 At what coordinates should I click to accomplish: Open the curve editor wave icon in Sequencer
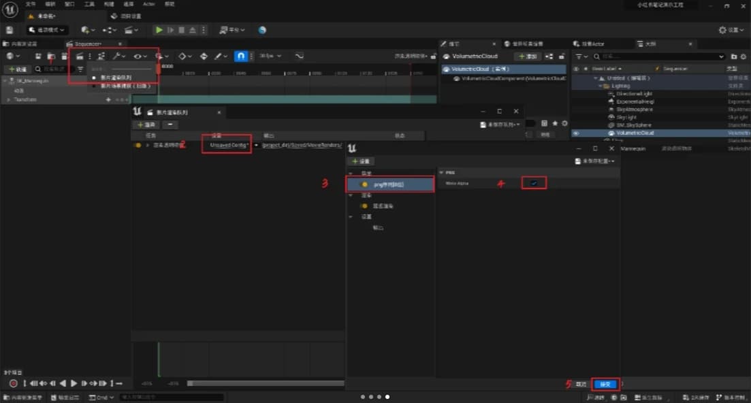click(x=300, y=56)
